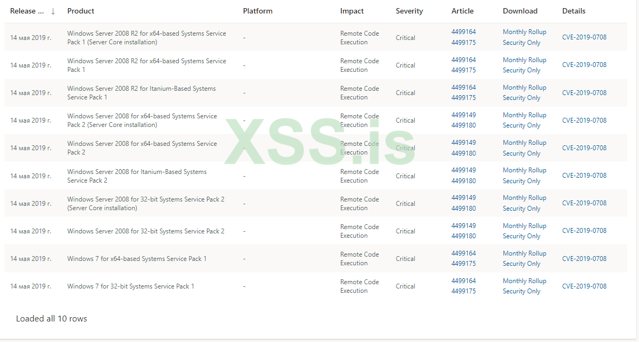Open article 4499175 for Windows 7 32-bit

[x=463, y=291]
